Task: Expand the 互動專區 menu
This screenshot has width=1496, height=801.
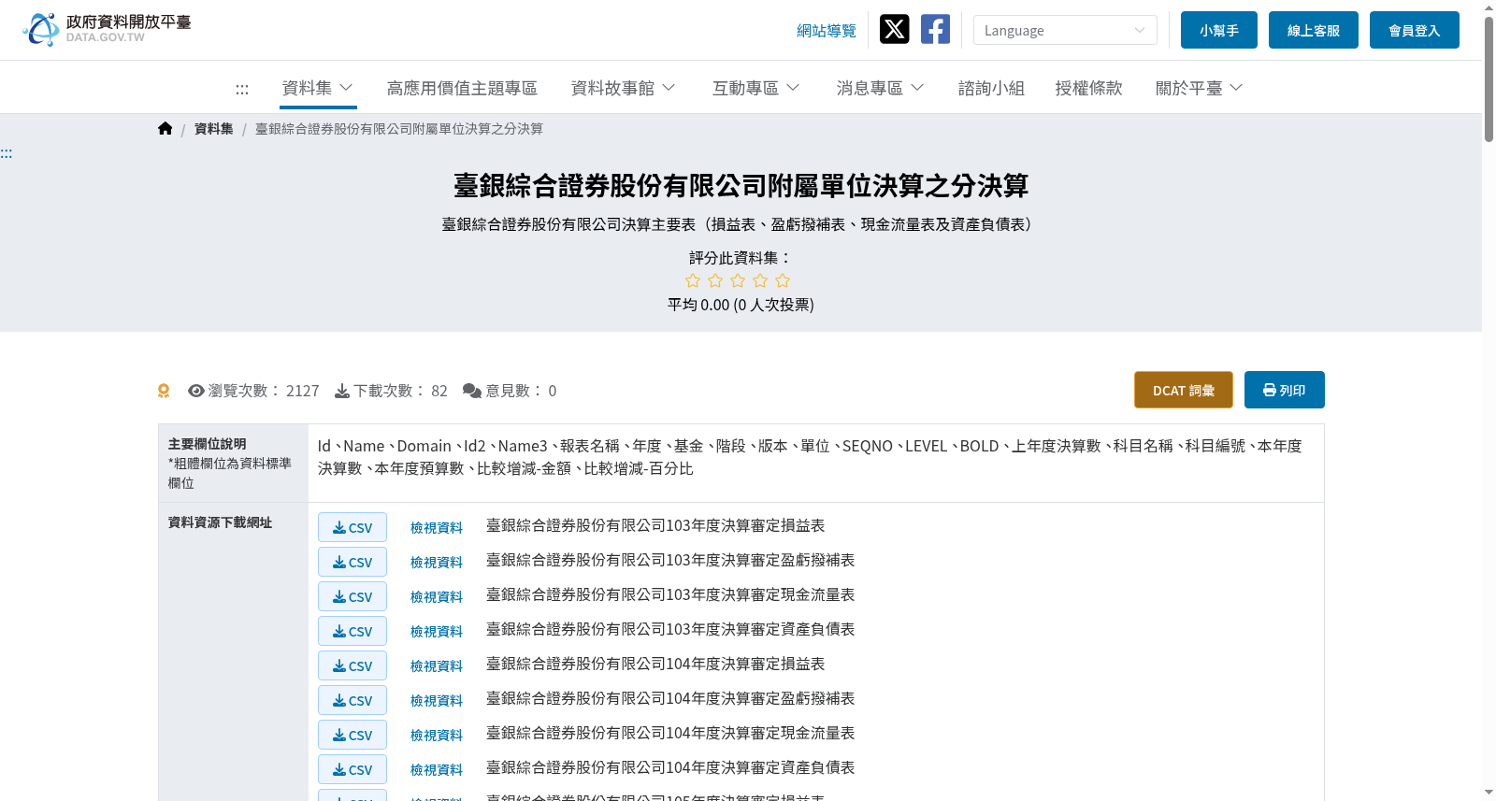Action: click(755, 88)
